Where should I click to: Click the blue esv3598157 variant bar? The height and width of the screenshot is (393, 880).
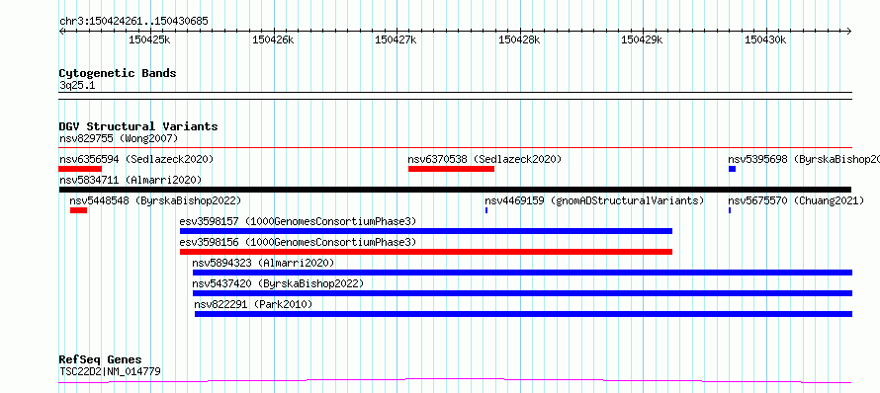426,231
